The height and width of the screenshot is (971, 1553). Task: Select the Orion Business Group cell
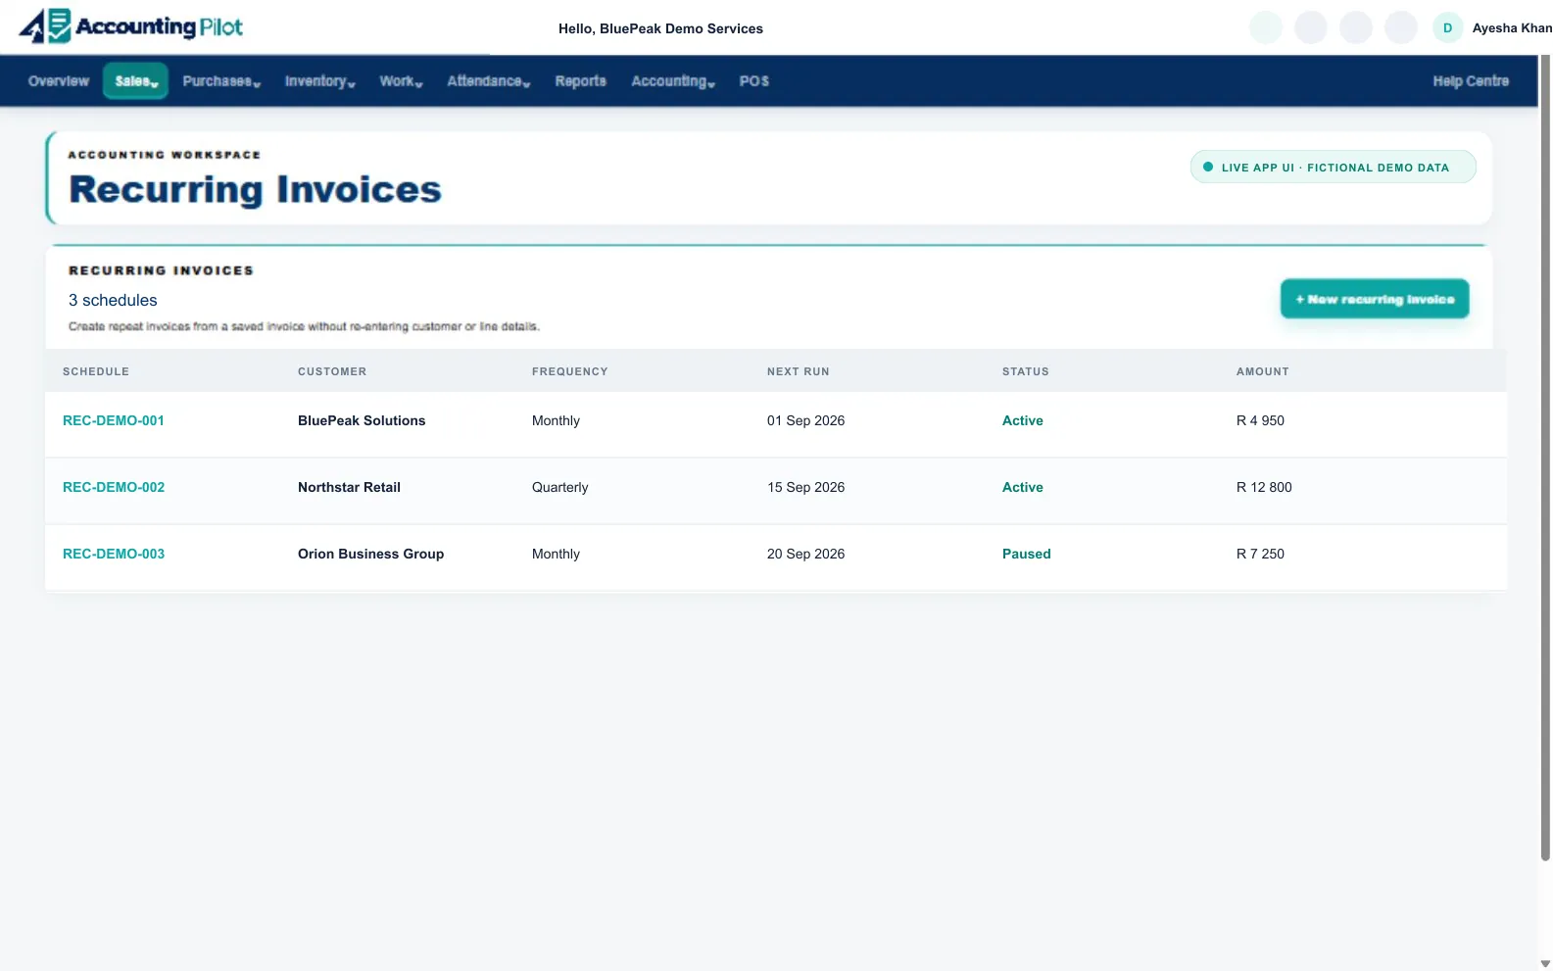(x=370, y=554)
